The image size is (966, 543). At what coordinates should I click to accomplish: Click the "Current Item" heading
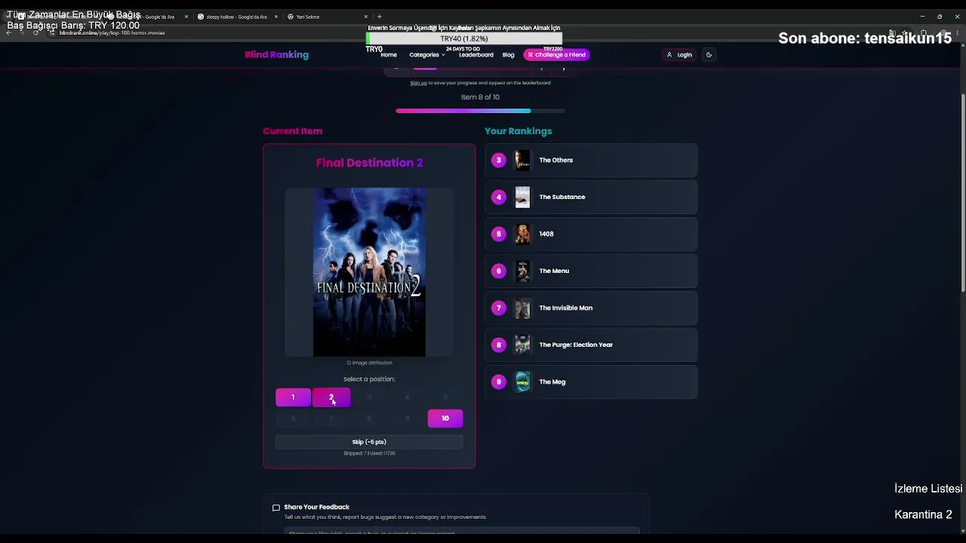tap(293, 131)
